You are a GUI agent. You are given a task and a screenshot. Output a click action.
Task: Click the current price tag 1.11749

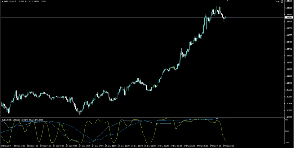(x=289, y=17)
